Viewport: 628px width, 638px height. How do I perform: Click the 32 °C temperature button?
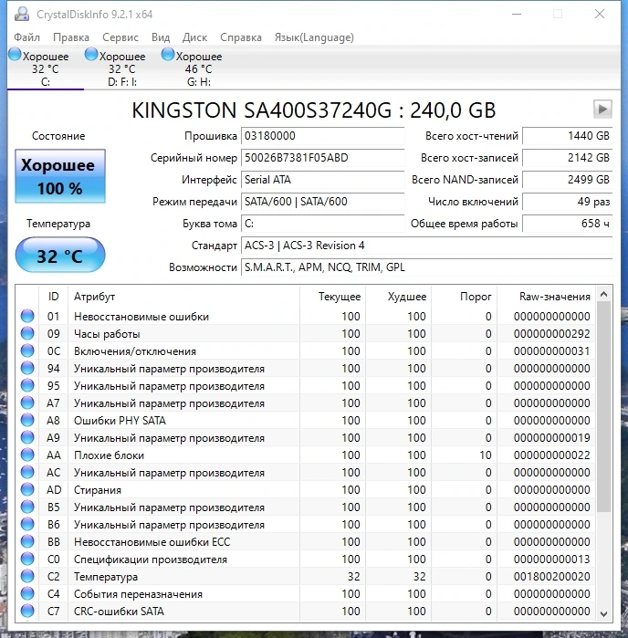(60, 256)
